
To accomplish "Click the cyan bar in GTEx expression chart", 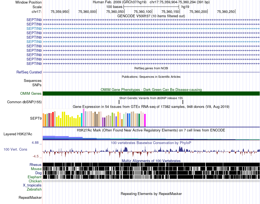I will click(x=82, y=120).
